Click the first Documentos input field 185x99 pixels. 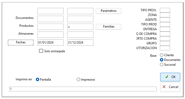point(51,19)
